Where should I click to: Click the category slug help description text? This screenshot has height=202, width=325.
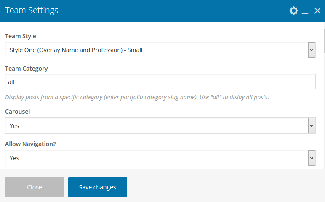(137, 97)
